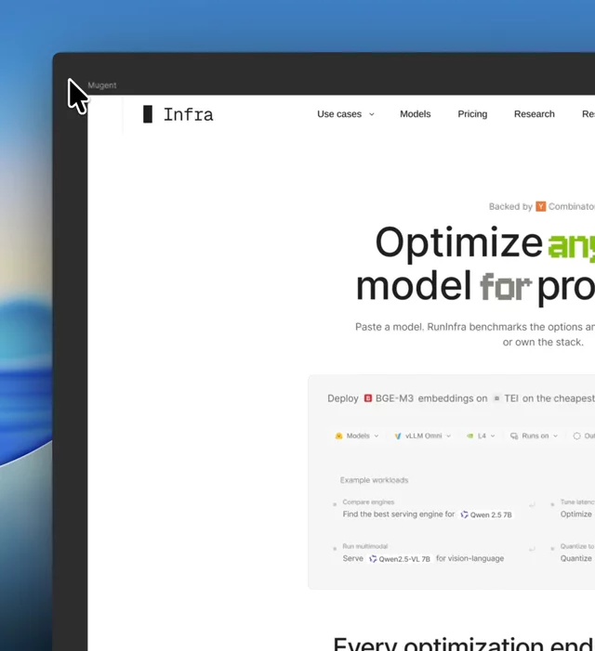Click the Example workloads label
595x651 pixels.
coord(374,480)
